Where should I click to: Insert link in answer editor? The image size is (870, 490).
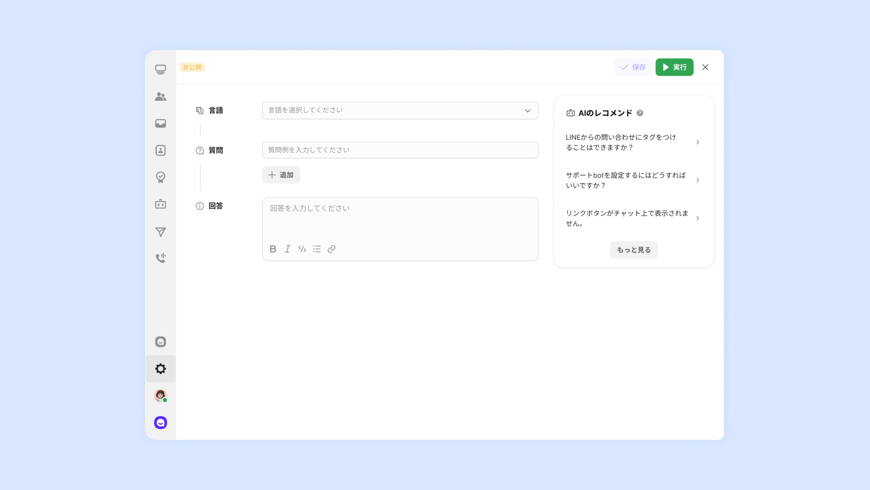(x=331, y=249)
